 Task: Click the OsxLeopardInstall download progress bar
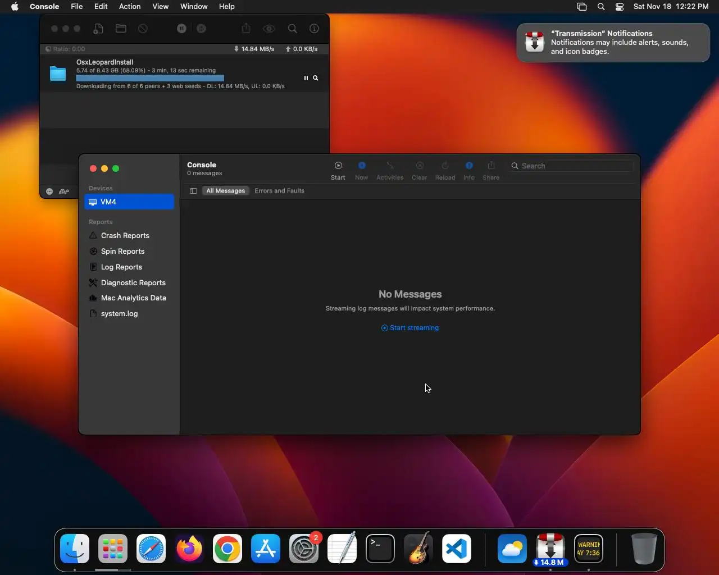(150, 78)
